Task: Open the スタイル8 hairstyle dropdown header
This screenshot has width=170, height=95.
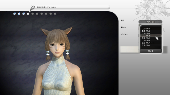Action: pyautogui.click(x=150, y=22)
